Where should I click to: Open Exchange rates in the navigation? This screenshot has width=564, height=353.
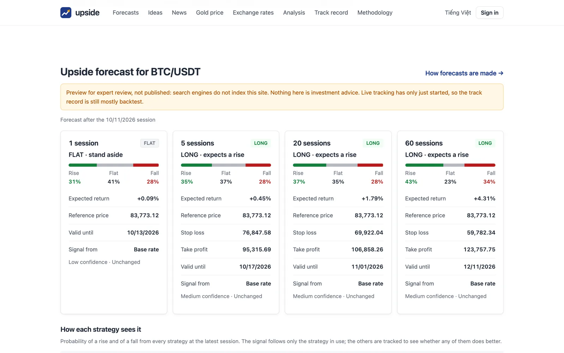(x=253, y=13)
